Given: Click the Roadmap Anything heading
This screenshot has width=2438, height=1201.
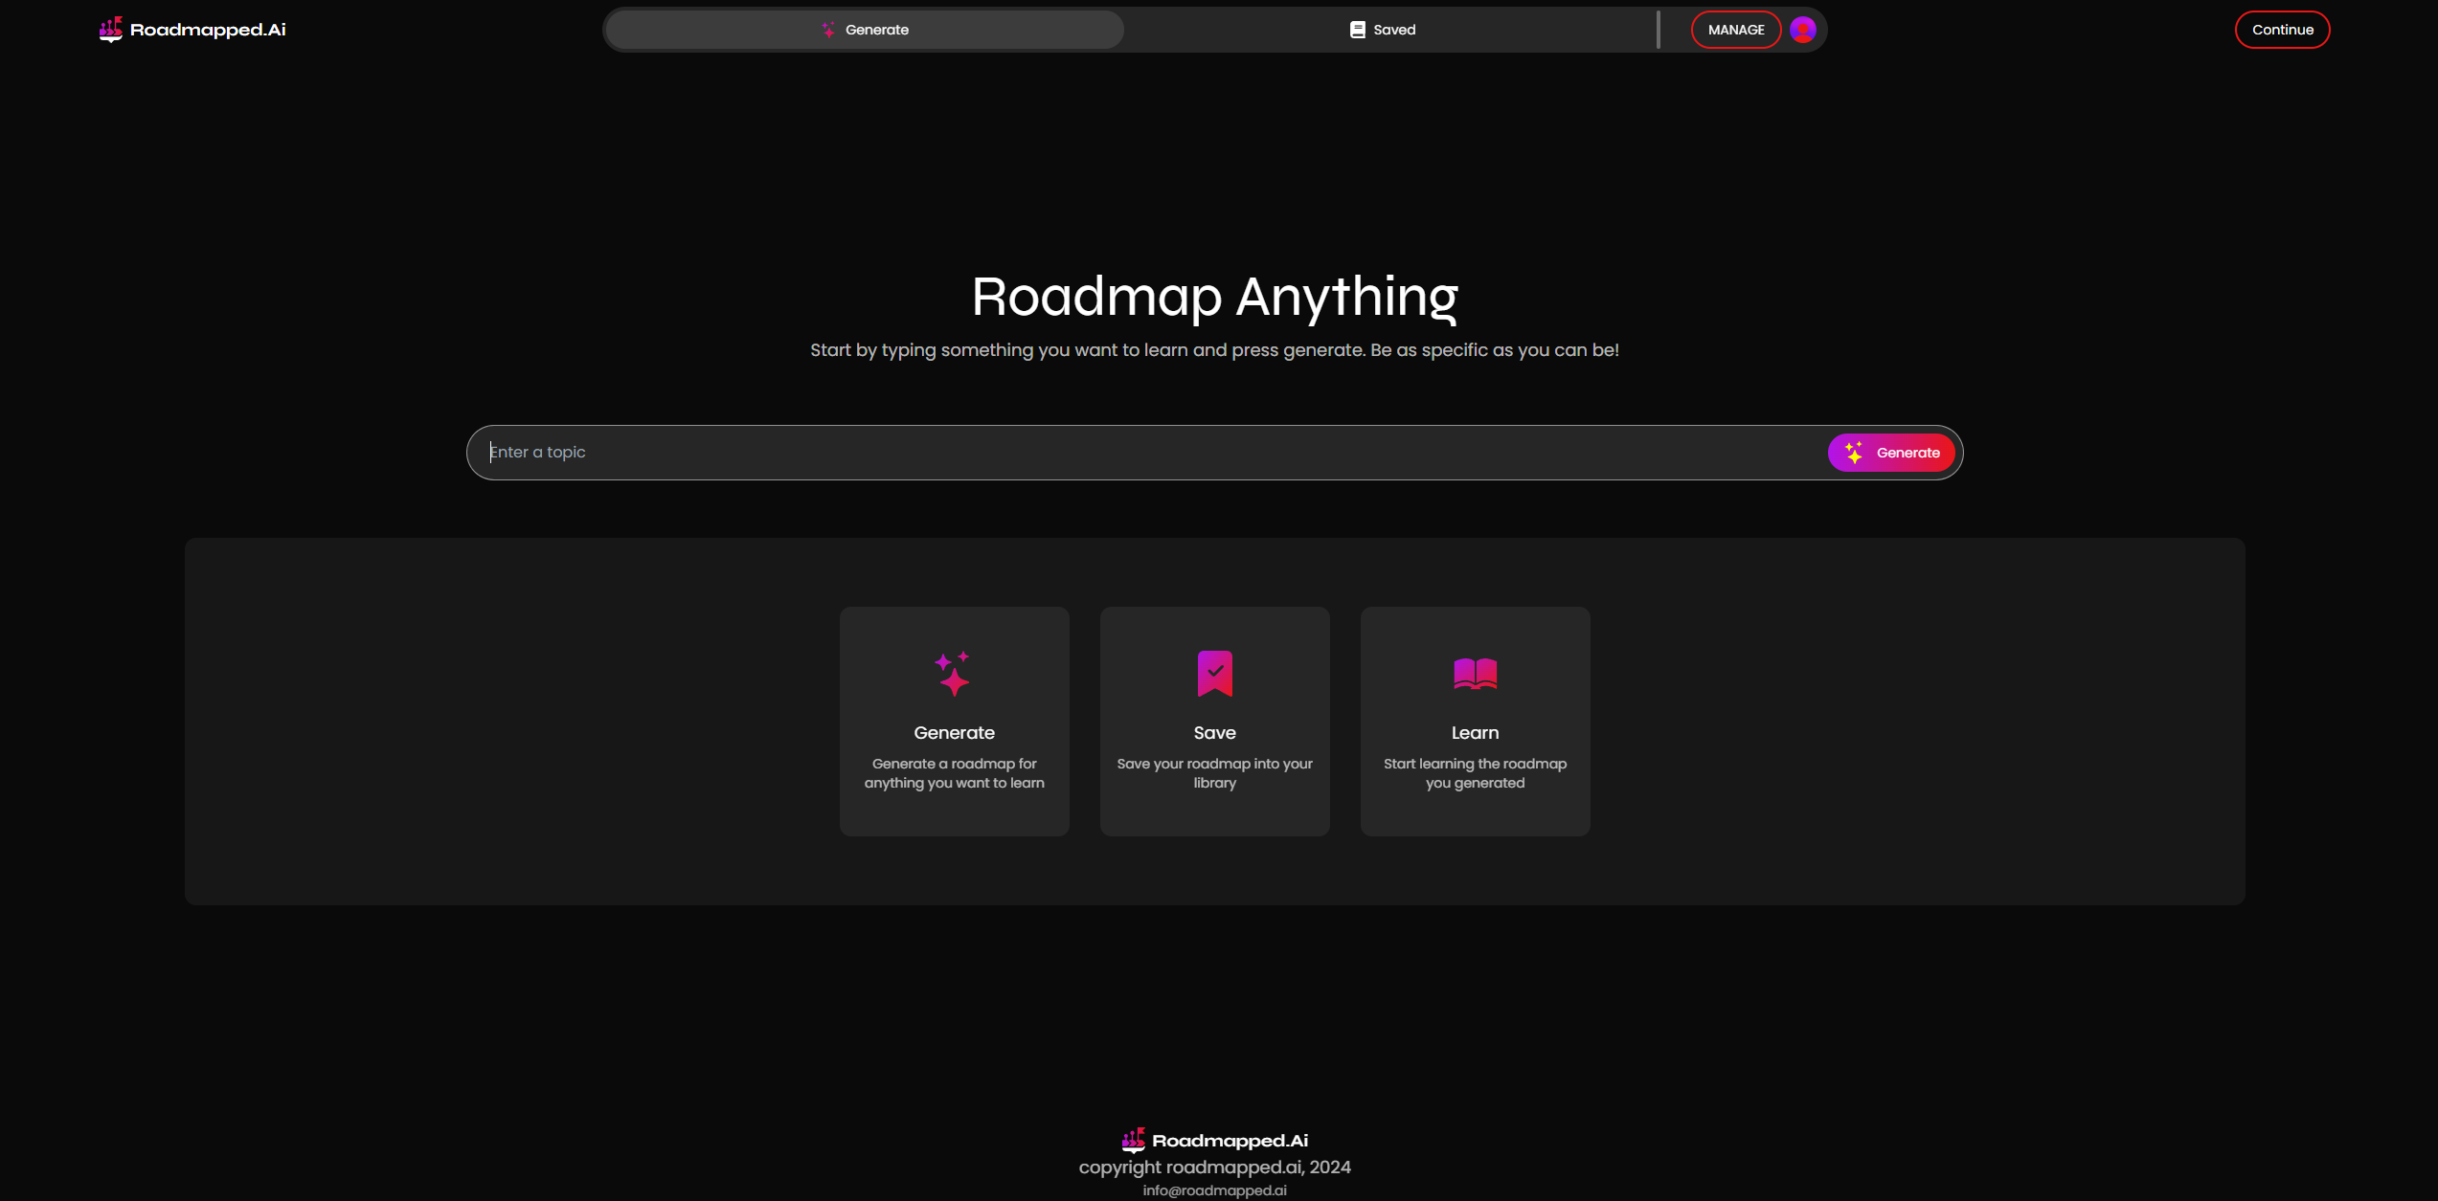Looking at the screenshot, I should (x=1214, y=297).
